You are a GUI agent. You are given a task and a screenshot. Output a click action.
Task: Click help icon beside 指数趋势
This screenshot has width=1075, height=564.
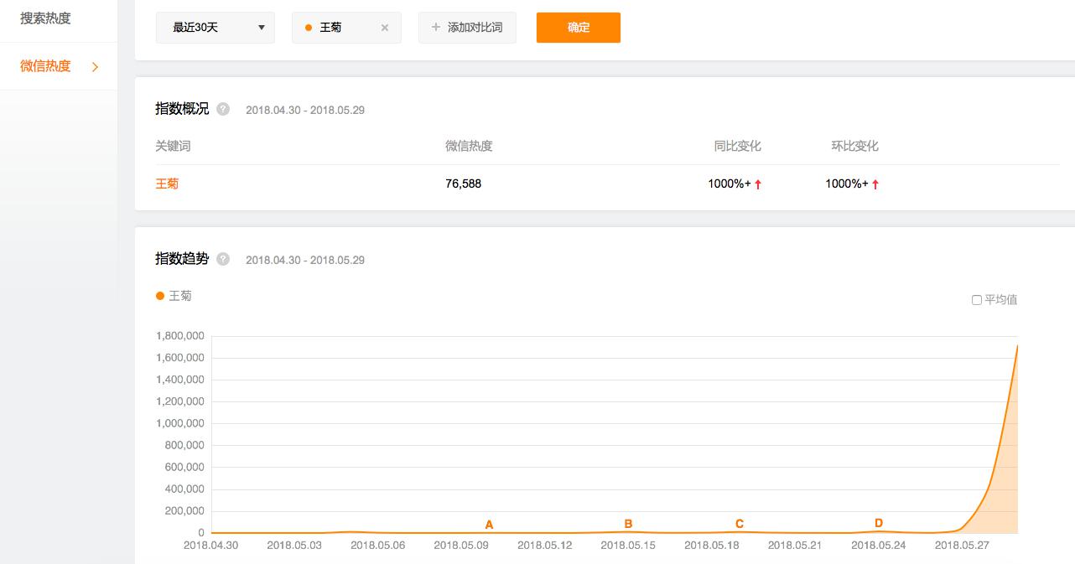pyautogui.click(x=223, y=259)
